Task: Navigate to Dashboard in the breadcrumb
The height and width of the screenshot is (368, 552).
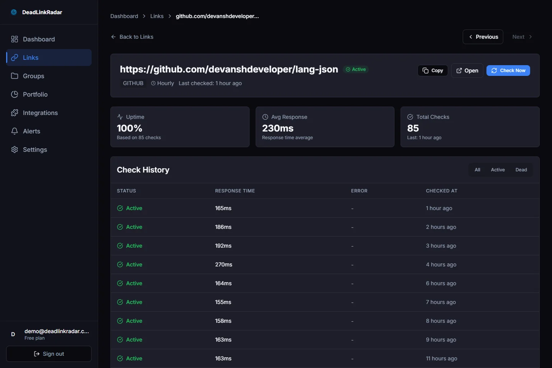Action: click(x=124, y=16)
